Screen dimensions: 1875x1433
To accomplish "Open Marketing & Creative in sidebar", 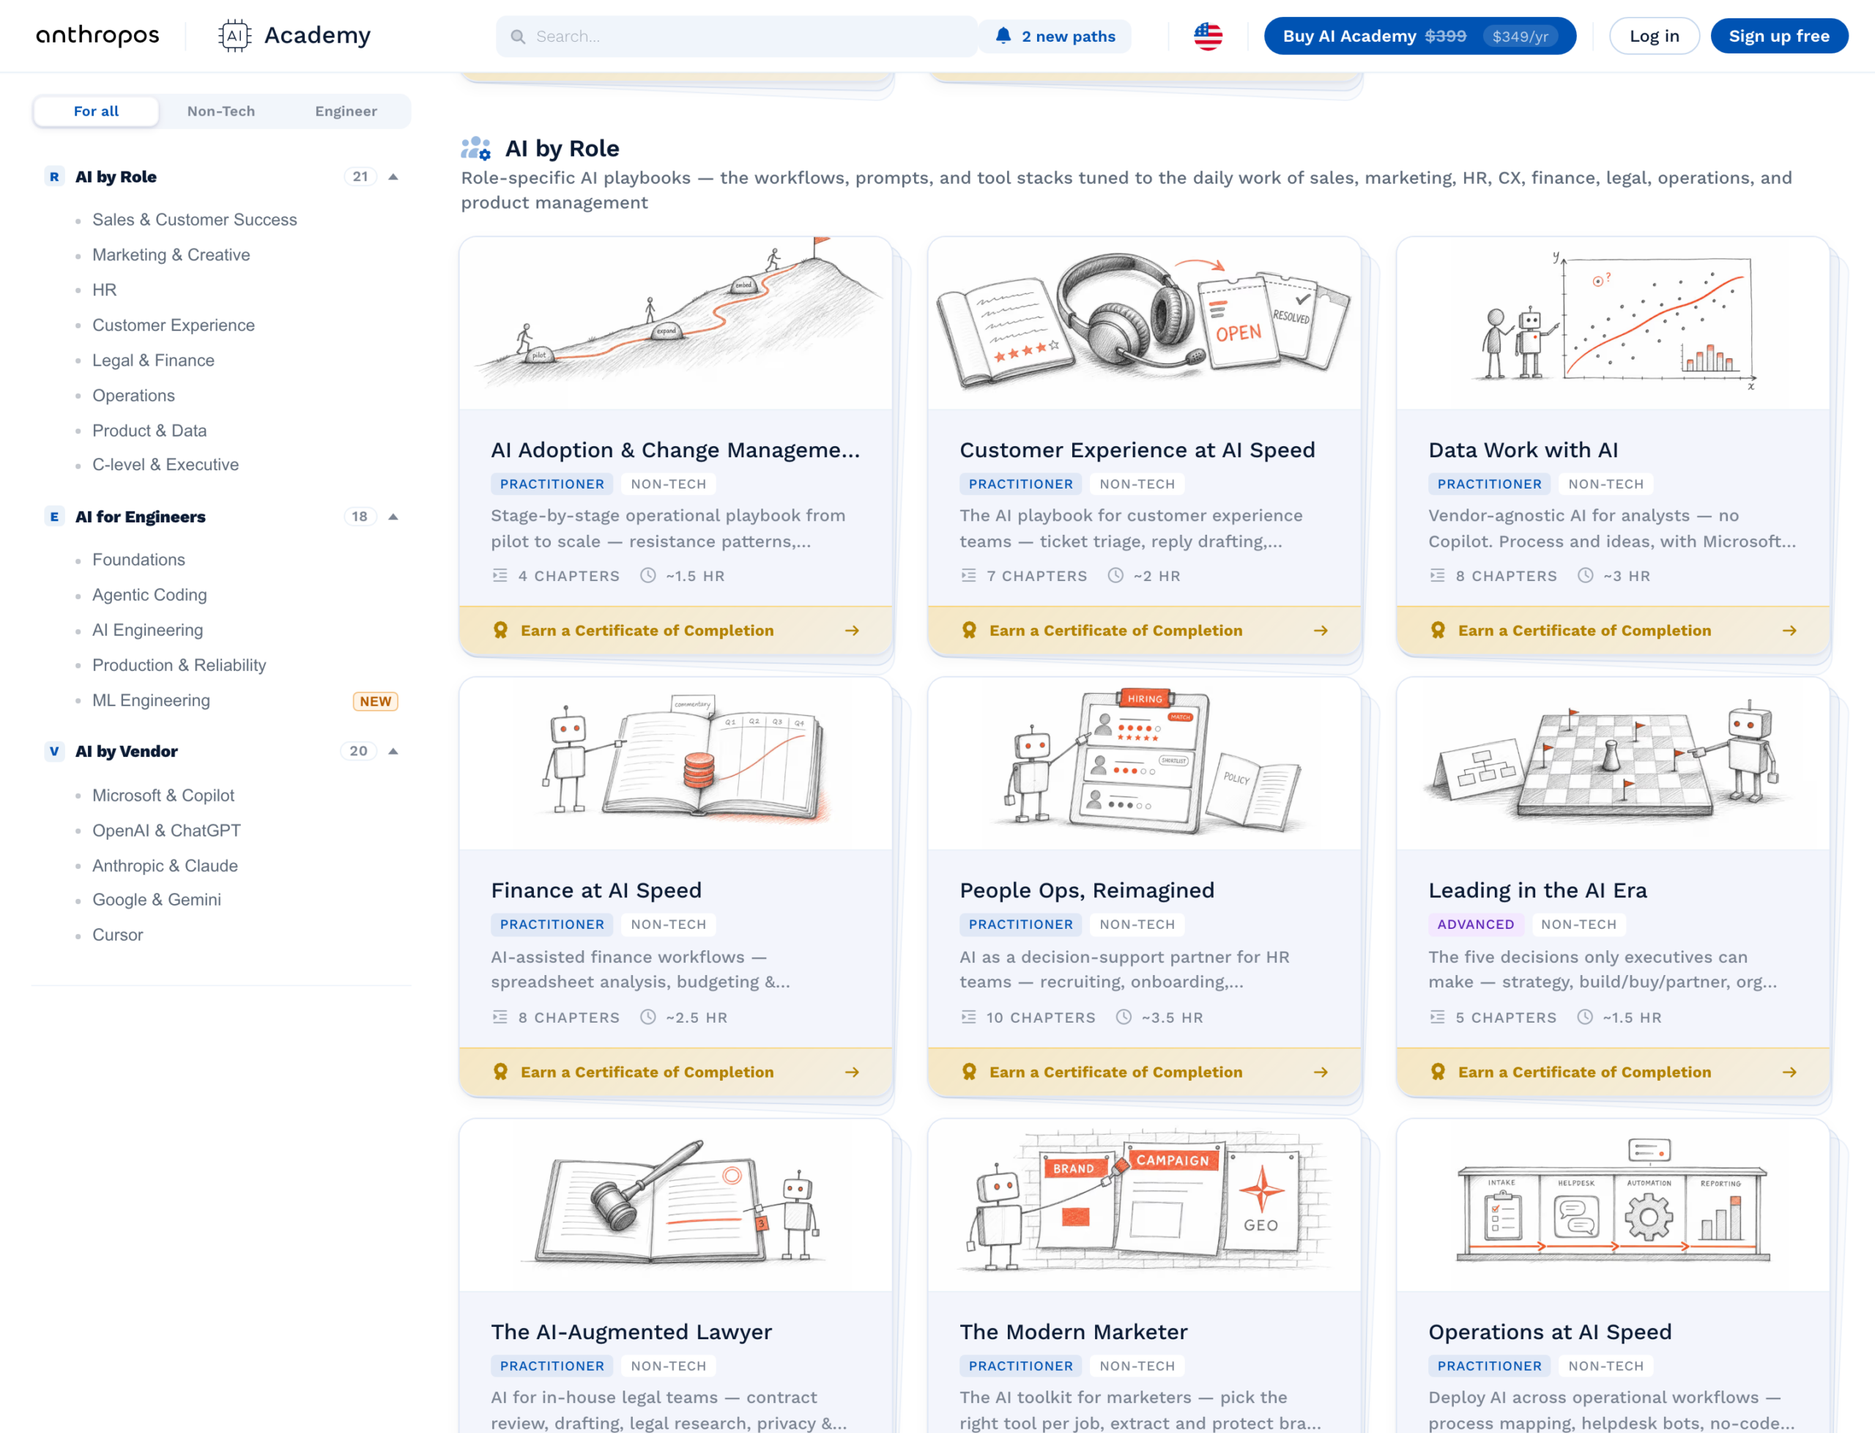I will (171, 255).
